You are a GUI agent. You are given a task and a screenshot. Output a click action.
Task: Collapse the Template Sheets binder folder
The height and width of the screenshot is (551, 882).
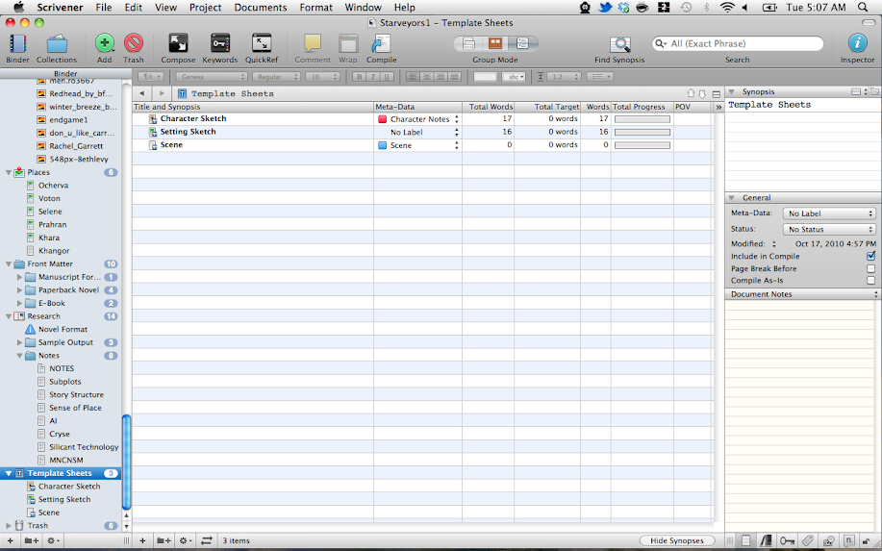pyautogui.click(x=8, y=473)
